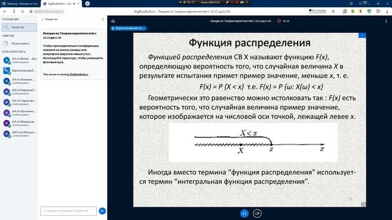This screenshot has width=392, height=220.
Task: Make presentation fullscreen via corner icon
Action: pos(363,204)
